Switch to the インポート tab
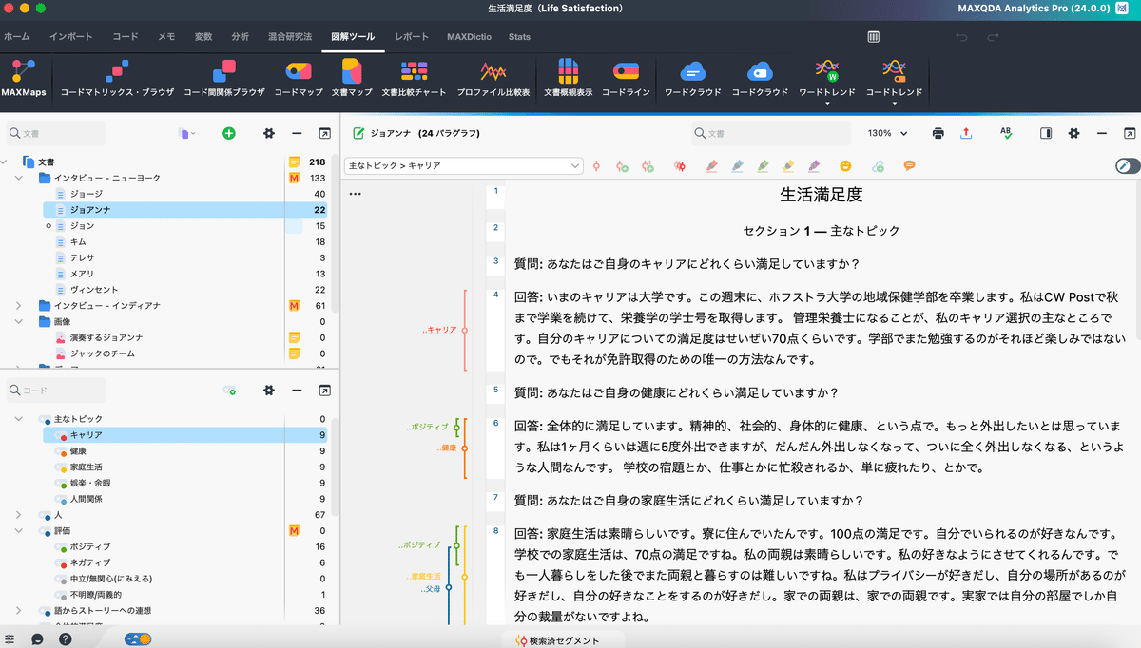1141x648 pixels. [x=69, y=37]
